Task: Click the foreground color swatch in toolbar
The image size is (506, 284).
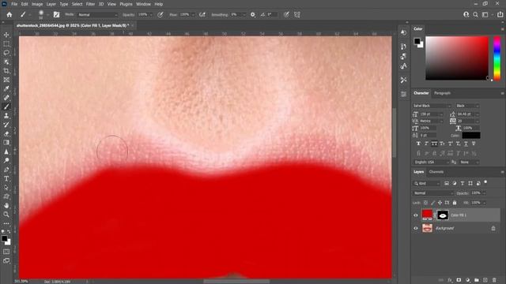Action: (x=4, y=238)
